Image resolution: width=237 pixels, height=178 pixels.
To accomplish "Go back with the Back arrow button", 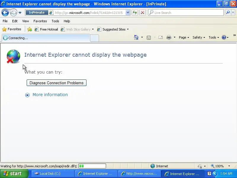I will pos(5,12).
